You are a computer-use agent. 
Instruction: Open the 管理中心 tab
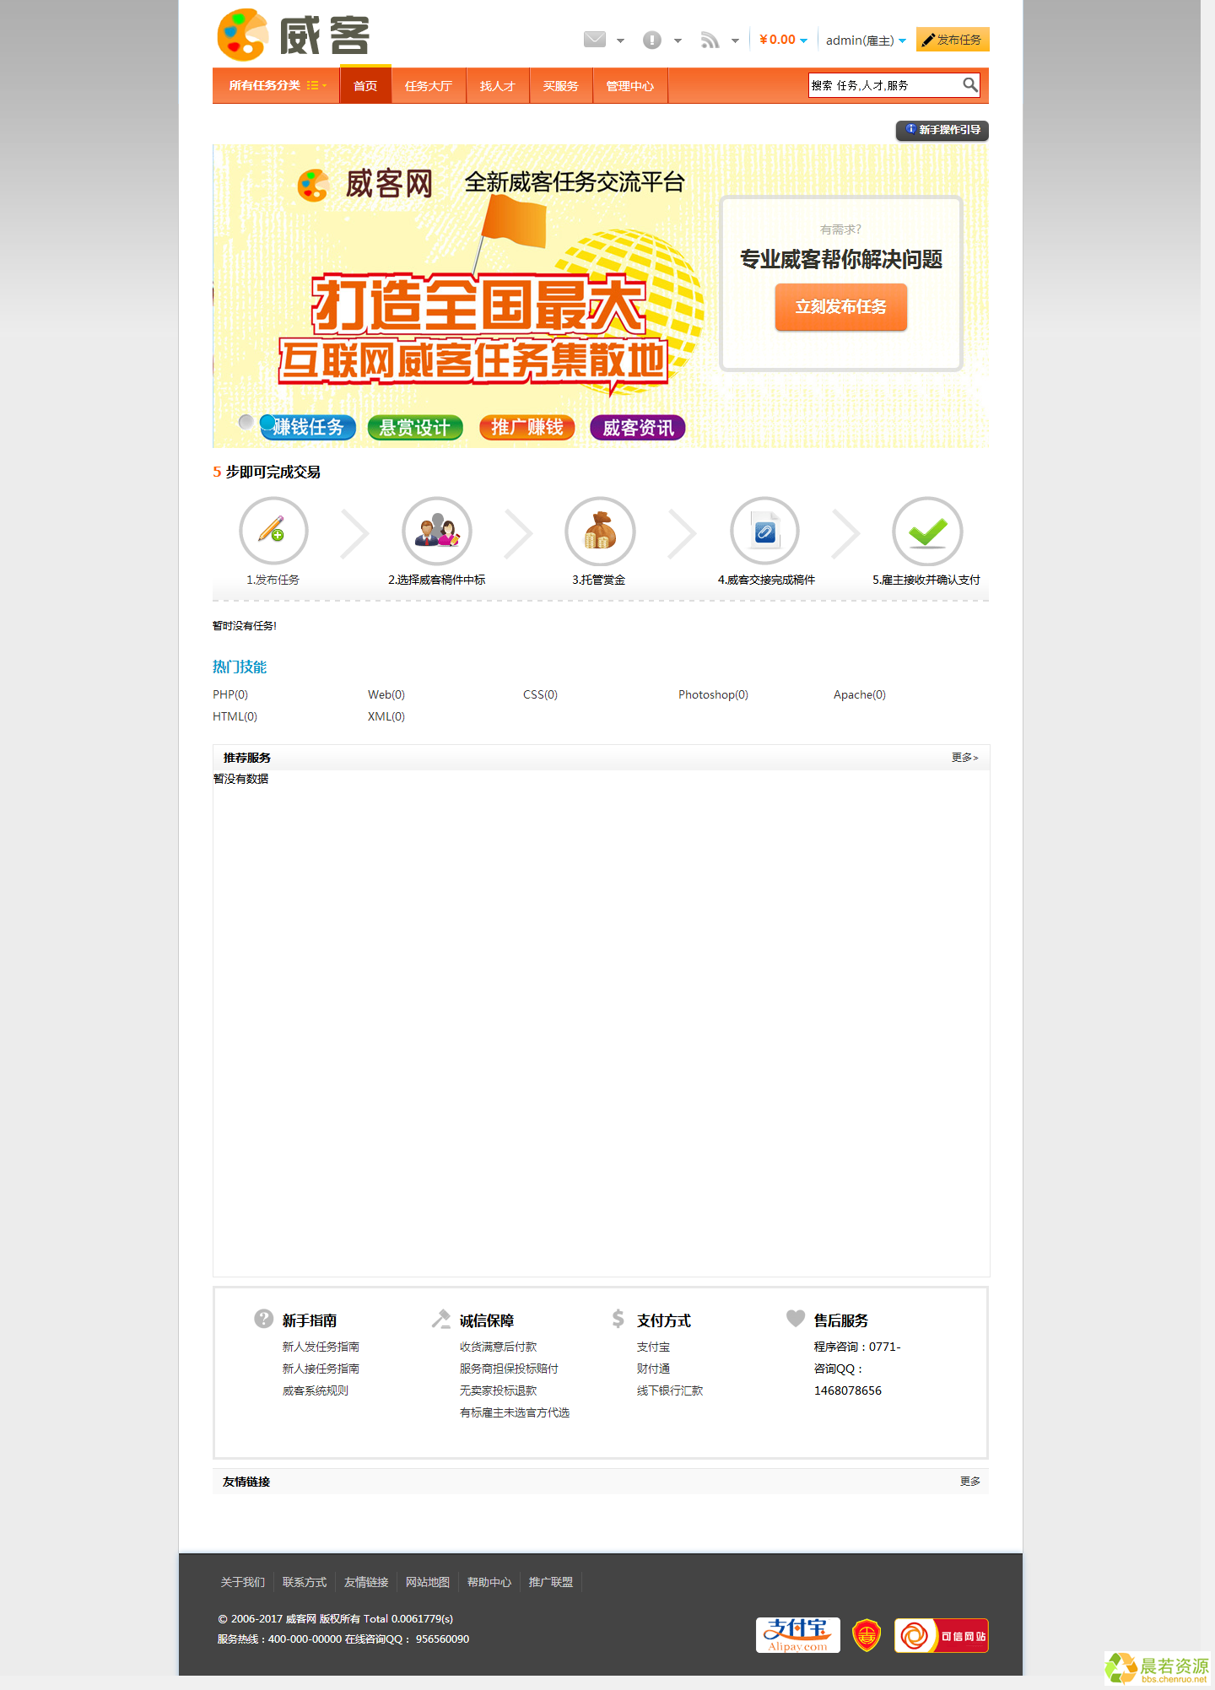click(x=629, y=86)
